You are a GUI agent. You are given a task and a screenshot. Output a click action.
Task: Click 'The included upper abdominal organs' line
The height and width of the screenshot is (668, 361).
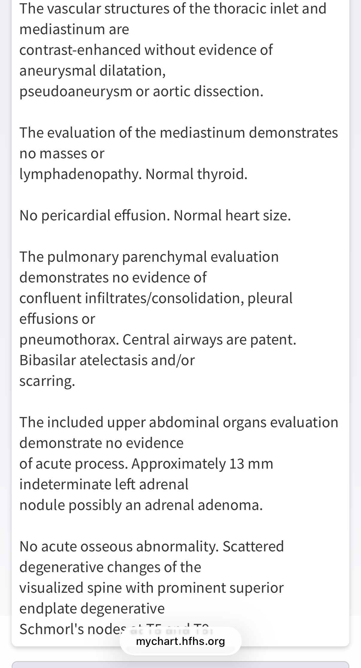point(178,422)
